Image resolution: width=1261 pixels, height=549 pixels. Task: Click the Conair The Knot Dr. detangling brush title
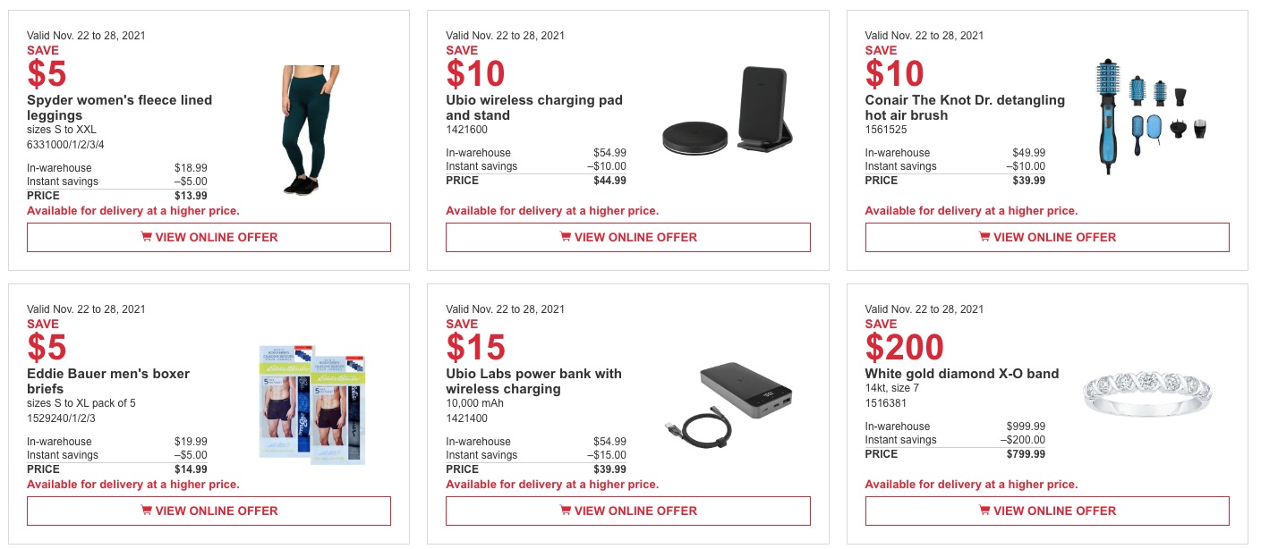(x=965, y=107)
